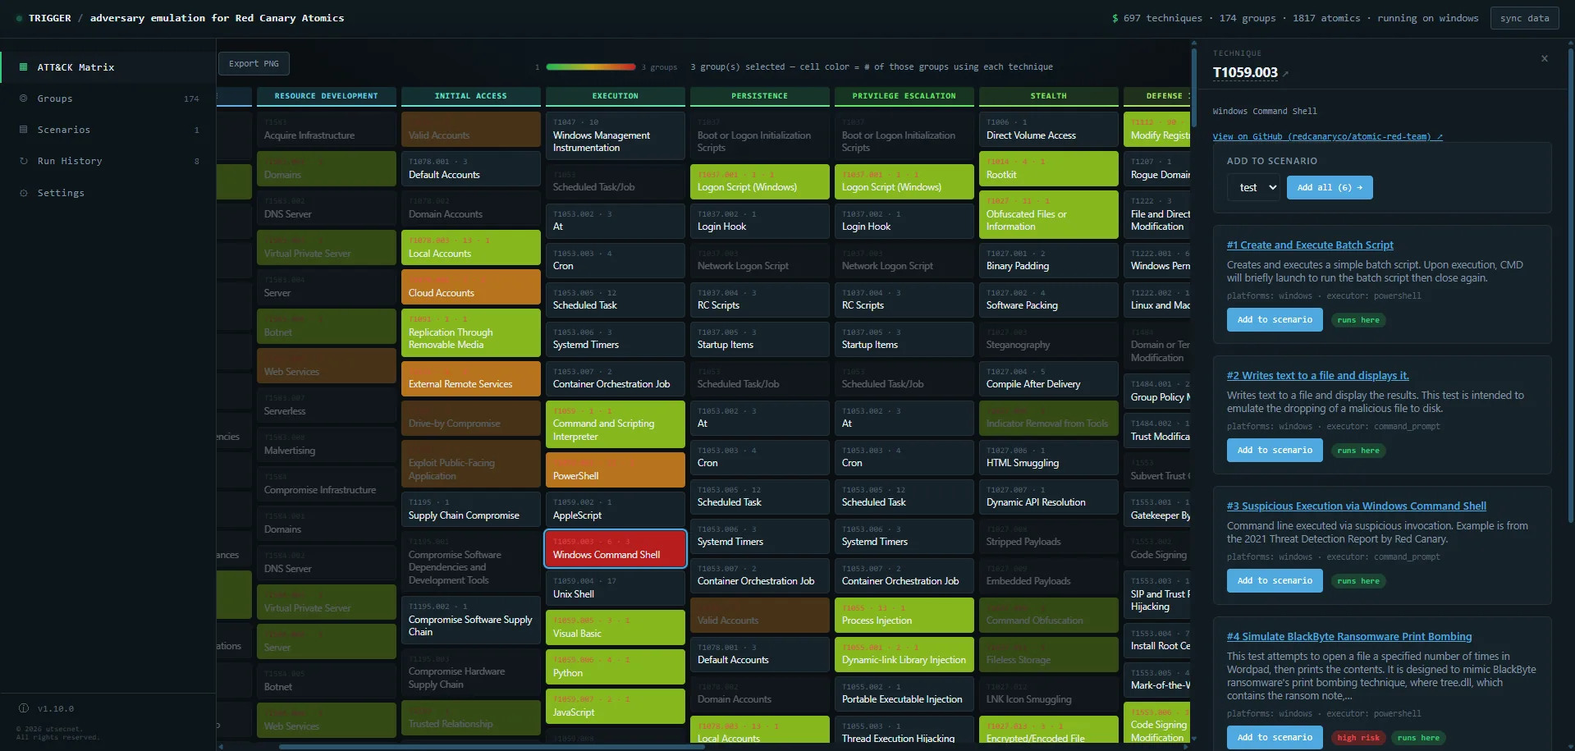Close the technique detail panel
The image size is (1575, 751).
(1545, 58)
